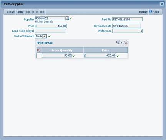This screenshot has width=166, height=140.
Task: Go to last record with >>
Action: 42,12
